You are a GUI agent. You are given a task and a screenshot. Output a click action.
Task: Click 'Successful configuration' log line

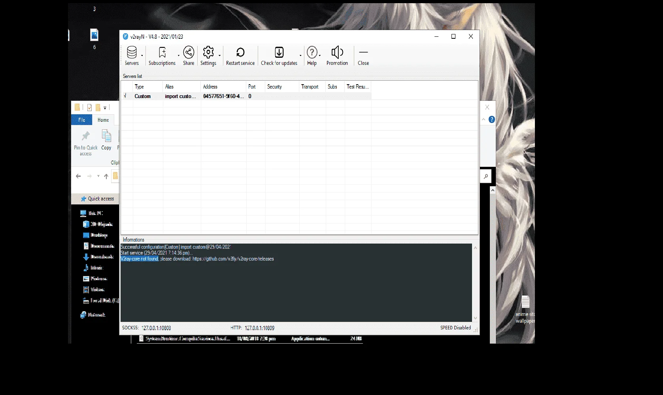pos(176,247)
